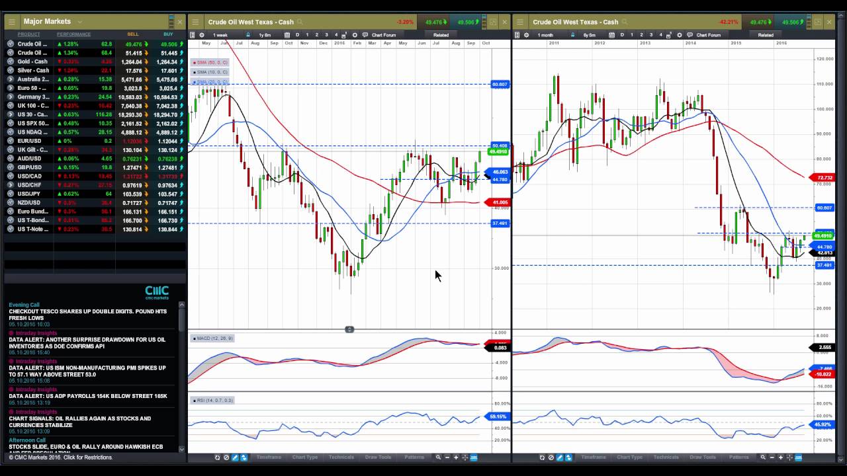Click the crosshair icon in left chart bottom bar
847x476 pixels.
click(x=465, y=457)
